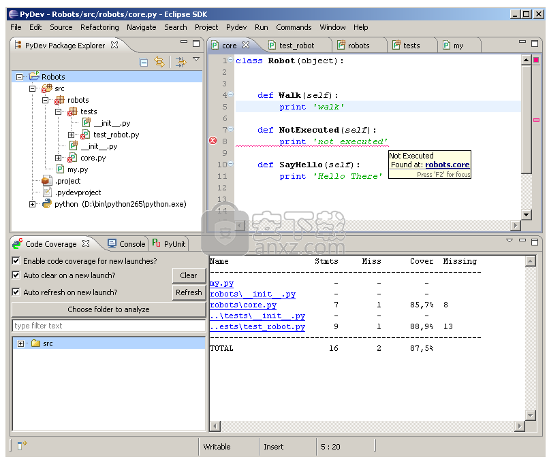Click the Clear button
Viewport: 549px width, 459px height.
pyautogui.click(x=189, y=275)
